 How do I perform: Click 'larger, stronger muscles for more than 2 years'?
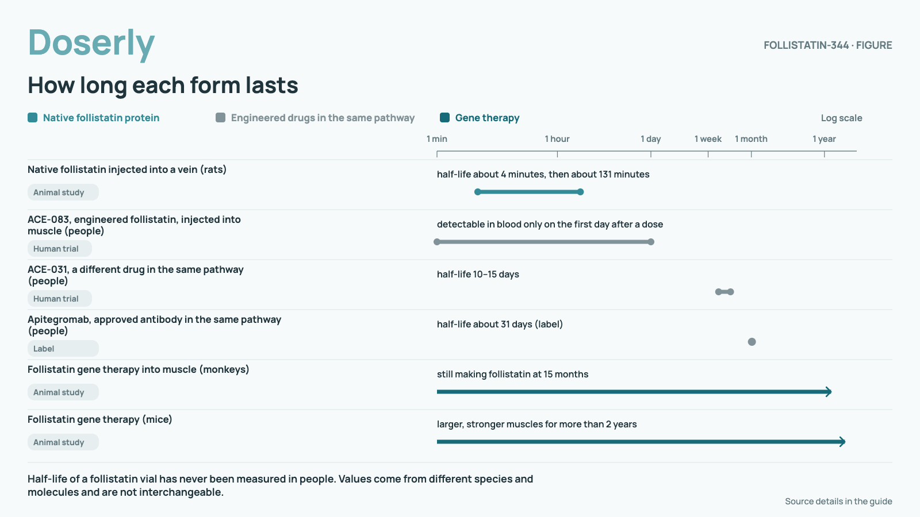536,424
